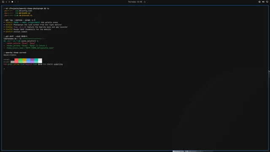
Task: Click the normal cyan color swatch
Action: pos(36,60)
